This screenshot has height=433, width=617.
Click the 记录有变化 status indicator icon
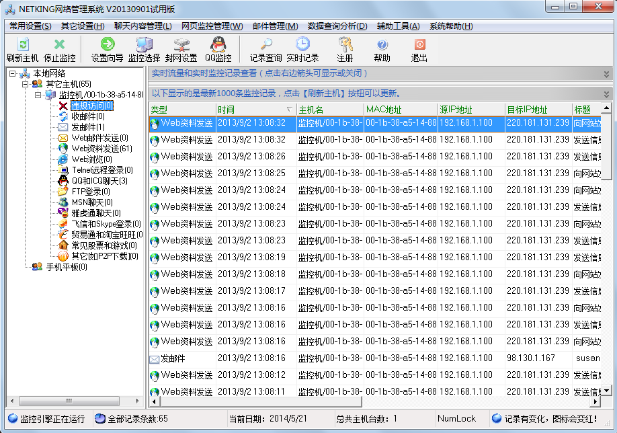pyautogui.click(x=497, y=418)
